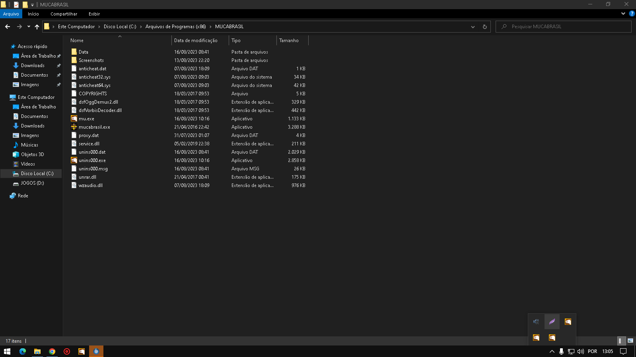Viewport: 636px width, 357px height.
Task: Open Objetos 3D in navigation pane
Action: click(x=32, y=154)
